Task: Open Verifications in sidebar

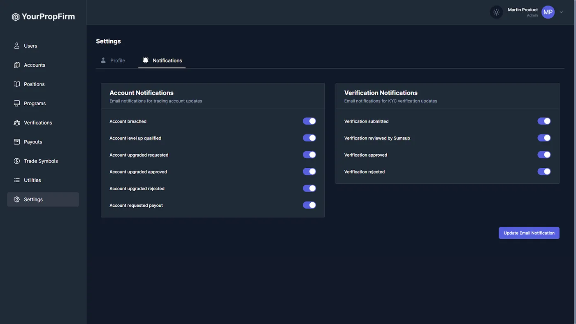Action: pos(43,123)
